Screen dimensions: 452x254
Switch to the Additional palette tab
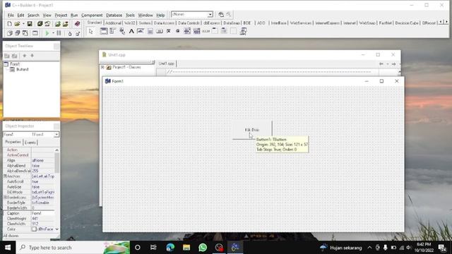[113, 23]
